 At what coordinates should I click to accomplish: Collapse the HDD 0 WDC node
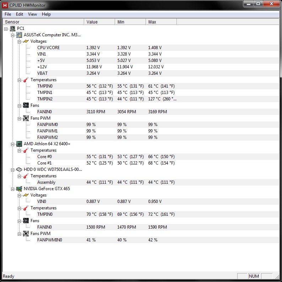click(x=12, y=170)
